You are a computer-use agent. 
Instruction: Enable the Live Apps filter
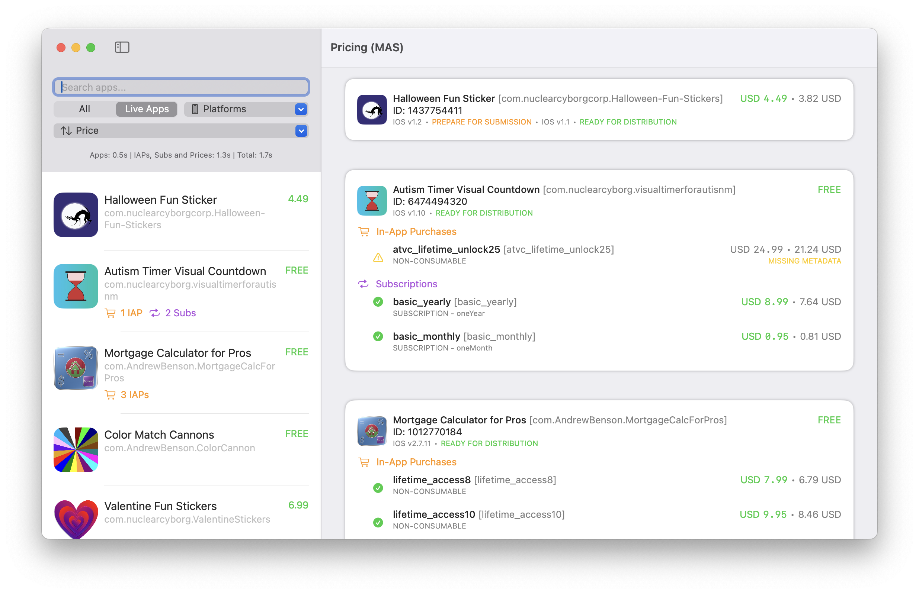146,109
